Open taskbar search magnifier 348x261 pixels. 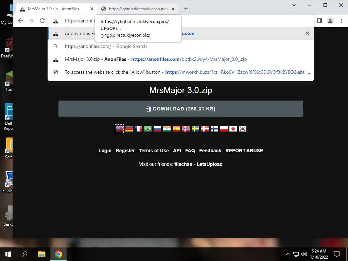[24, 254]
